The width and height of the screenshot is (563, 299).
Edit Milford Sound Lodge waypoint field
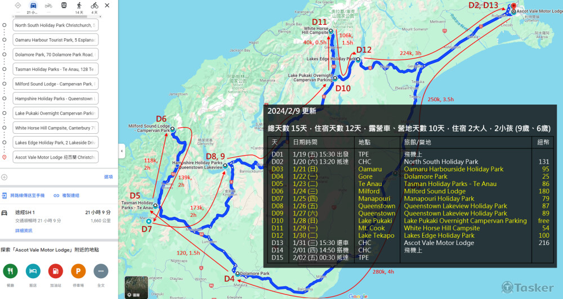[56, 84]
